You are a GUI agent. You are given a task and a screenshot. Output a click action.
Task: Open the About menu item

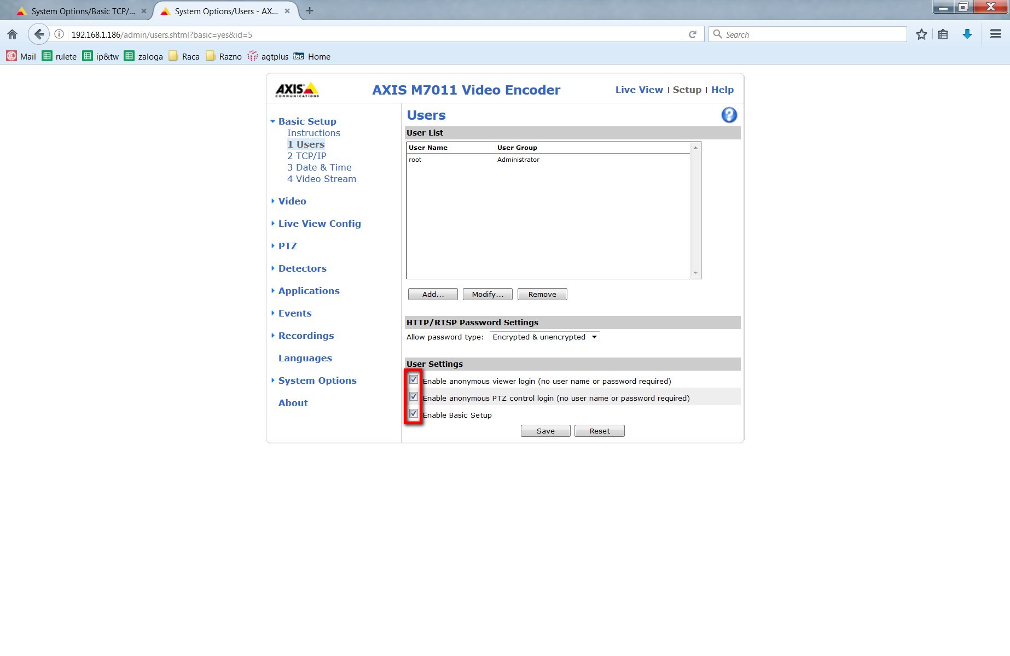pos(293,403)
